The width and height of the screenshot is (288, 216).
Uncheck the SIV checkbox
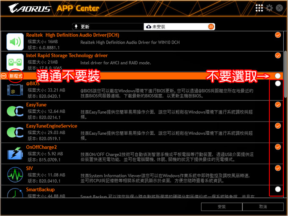click(278, 168)
